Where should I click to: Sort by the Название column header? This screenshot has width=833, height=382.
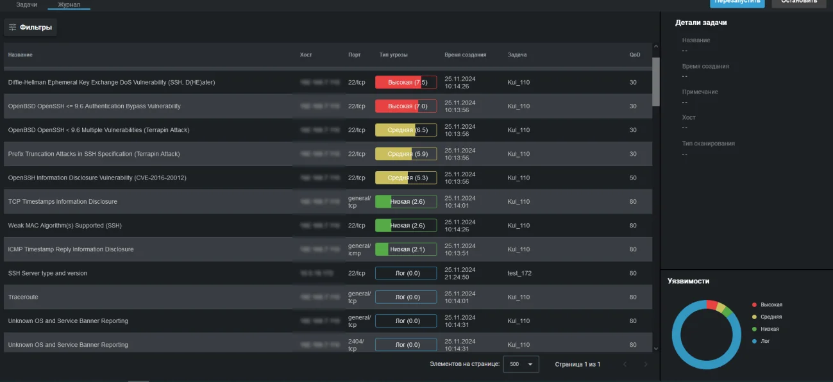21,55
